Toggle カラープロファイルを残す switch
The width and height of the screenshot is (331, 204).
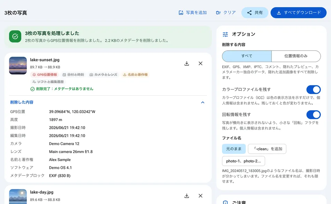[313, 90]
